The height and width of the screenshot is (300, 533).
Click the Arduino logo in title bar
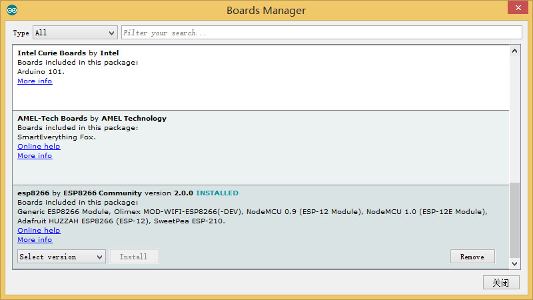coord(12,10)
